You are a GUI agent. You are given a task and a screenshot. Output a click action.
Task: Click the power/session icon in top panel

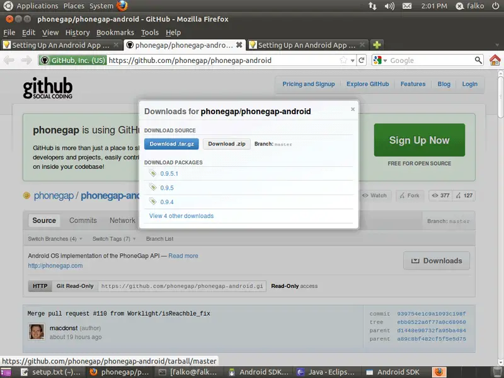[x=496, y=6]
